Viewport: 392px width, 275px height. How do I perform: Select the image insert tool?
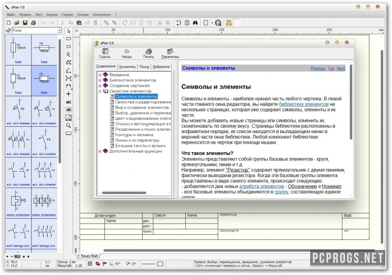pyautogui.click(x=69, y=117)
